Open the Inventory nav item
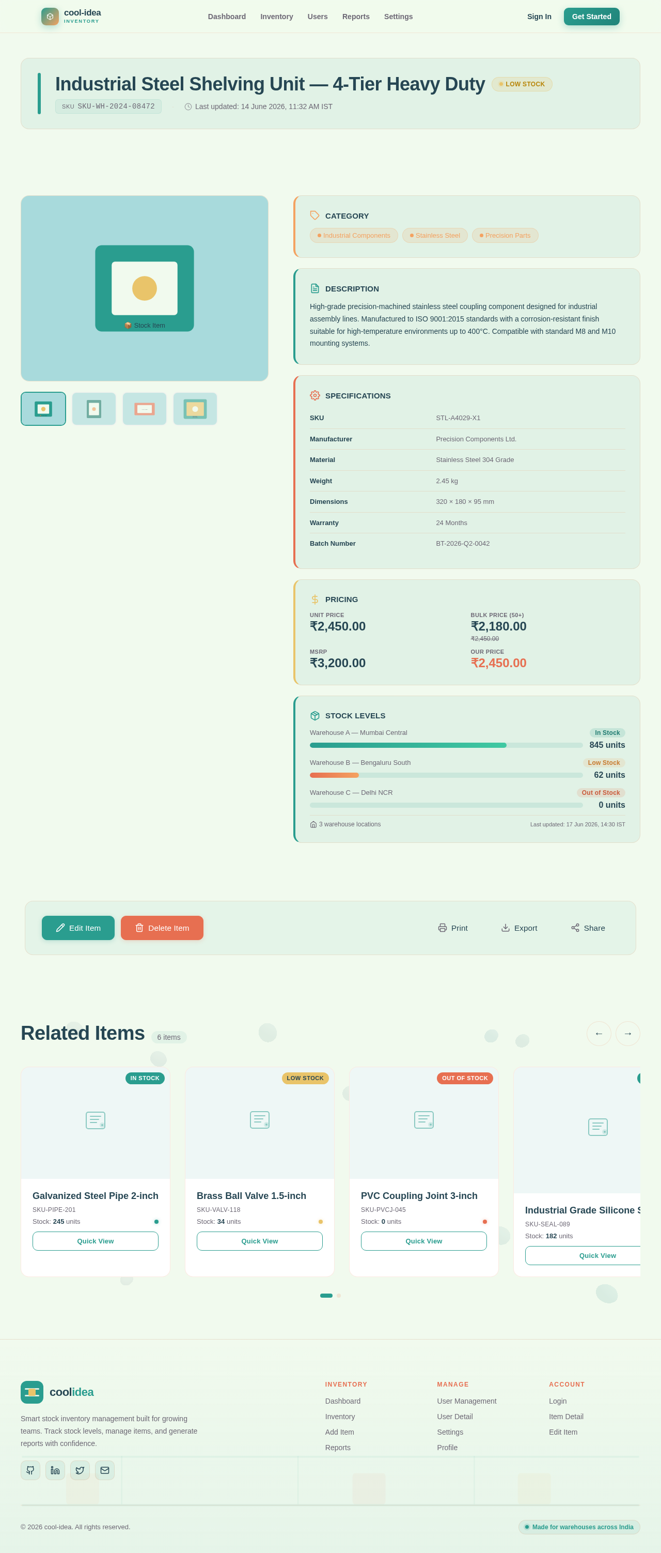Screen dimensions: 661x1553 [x=277, y=16]
